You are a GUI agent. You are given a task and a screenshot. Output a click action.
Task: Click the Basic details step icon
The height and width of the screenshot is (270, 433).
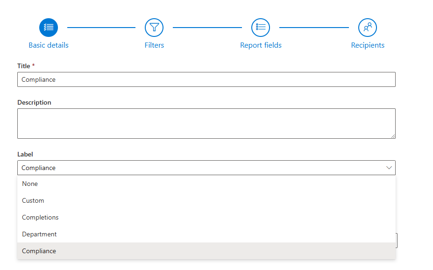pyautogui.click(x=49, y=28)
